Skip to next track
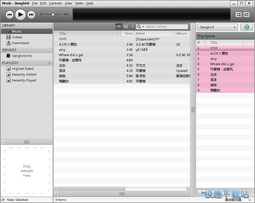The width and height of the screenshot is (255, 203). (31, 15)
